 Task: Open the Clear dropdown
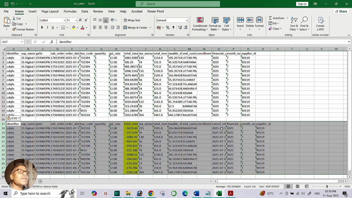[275, 29]
